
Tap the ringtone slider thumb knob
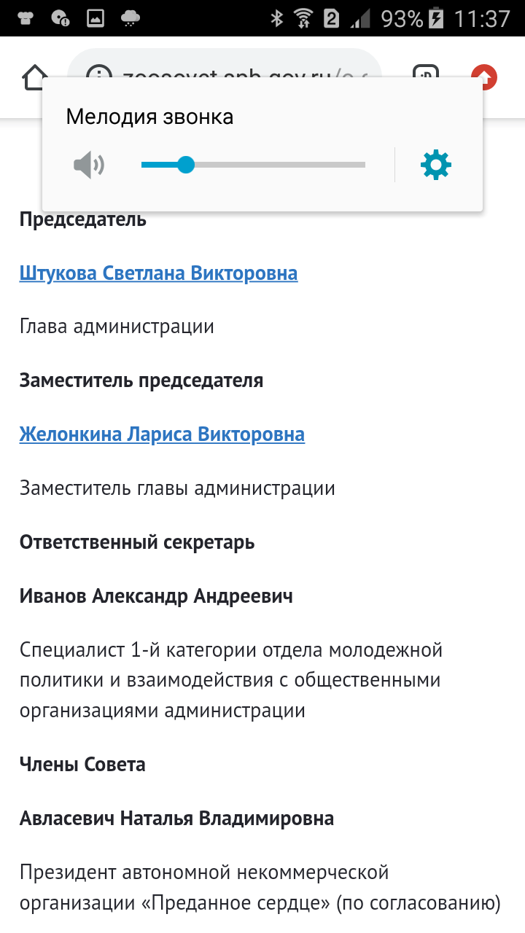[x=186, y=165]
